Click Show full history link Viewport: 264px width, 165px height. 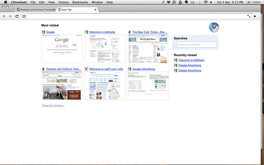53,106
